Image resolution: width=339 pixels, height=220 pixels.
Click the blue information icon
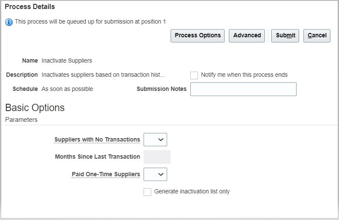[x=9, y=22]
